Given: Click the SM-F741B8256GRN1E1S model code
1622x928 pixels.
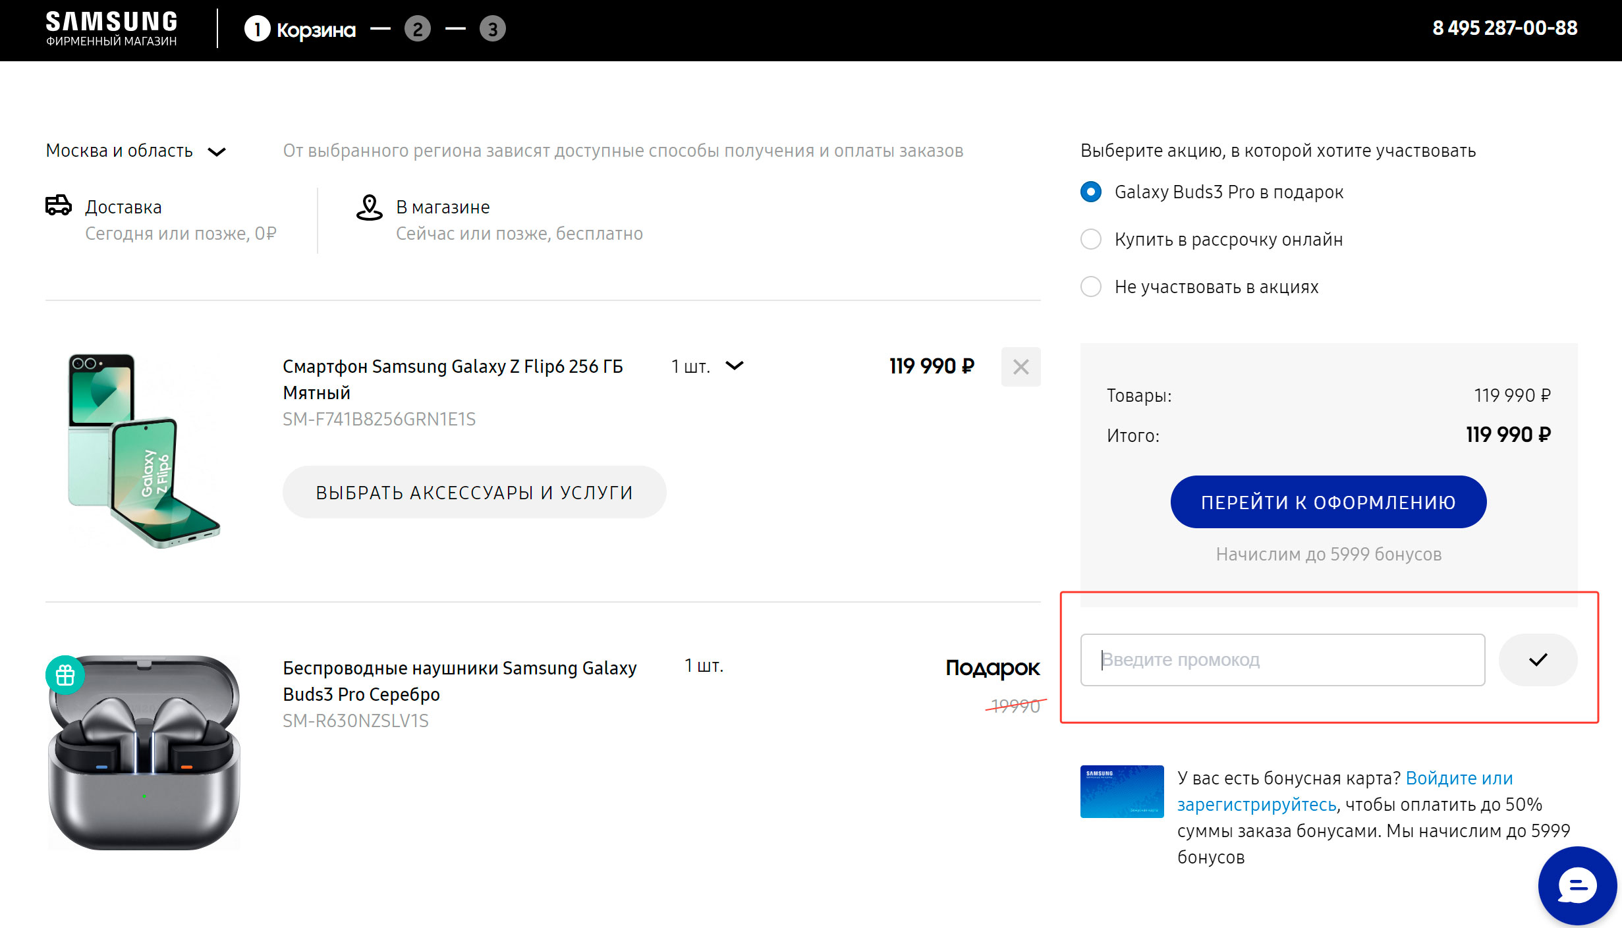Looking at the screenshot, I should tap(379, 420).
